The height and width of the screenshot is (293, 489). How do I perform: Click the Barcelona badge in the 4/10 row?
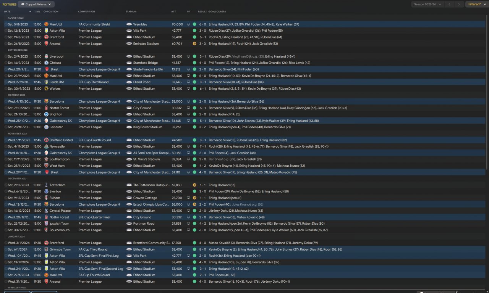(x=46, y=101)
